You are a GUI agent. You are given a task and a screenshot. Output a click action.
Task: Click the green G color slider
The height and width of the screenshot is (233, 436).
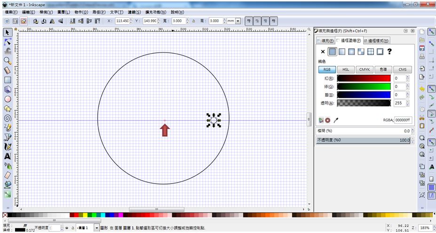364,87
